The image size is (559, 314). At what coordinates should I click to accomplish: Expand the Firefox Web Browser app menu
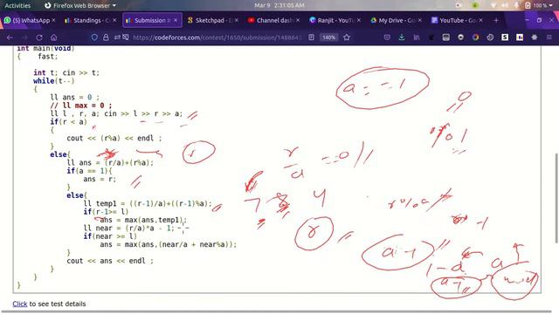(80, 5)
